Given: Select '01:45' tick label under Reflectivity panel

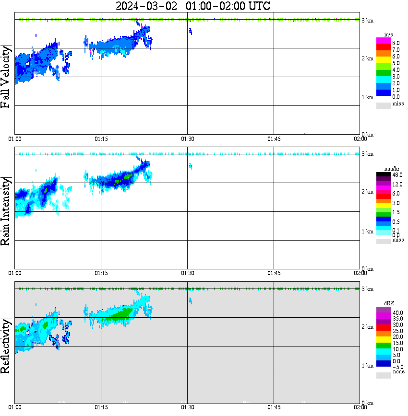Looking at the screenshot, I should pyautogui.click(x=274, y=407).
